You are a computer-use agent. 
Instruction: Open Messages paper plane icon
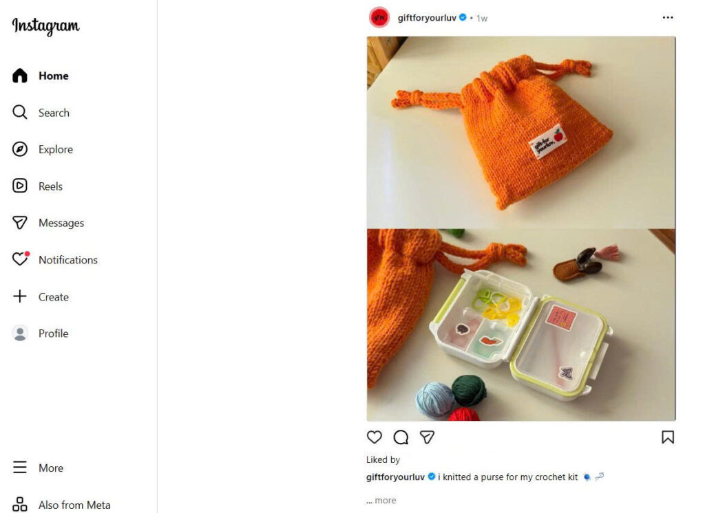[x=21, y=223]
